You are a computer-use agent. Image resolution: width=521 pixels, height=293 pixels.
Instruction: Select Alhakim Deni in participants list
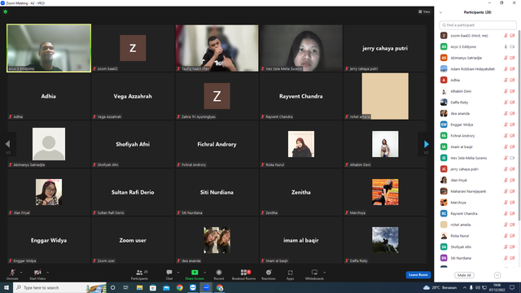[478, 91]
